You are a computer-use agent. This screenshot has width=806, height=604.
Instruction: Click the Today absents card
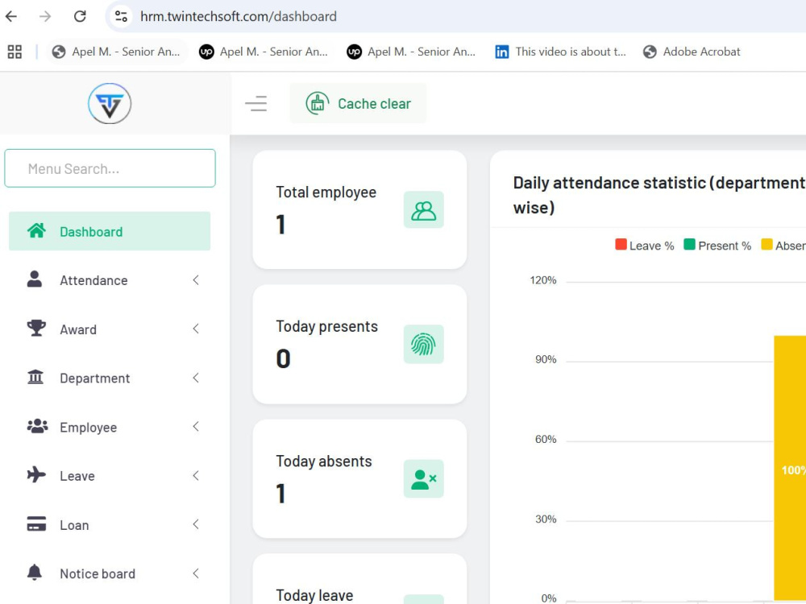coord(359,478)
